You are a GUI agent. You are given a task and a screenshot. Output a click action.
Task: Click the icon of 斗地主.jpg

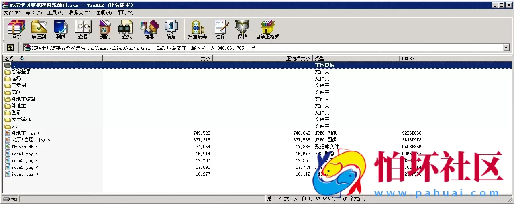(8, 133)
